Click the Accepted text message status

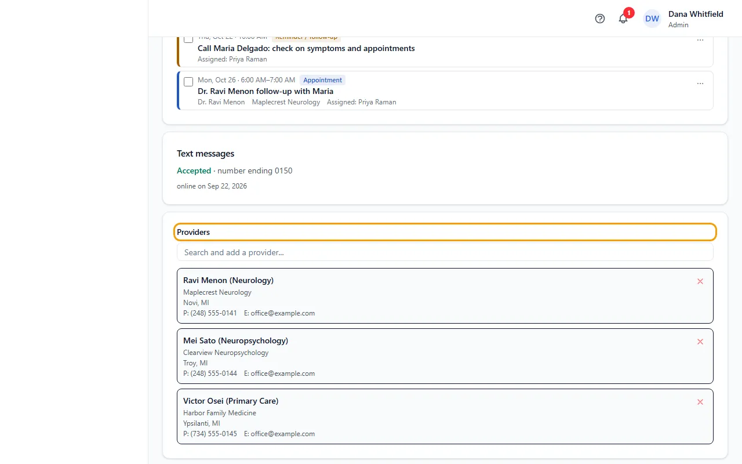coord(194,171)
